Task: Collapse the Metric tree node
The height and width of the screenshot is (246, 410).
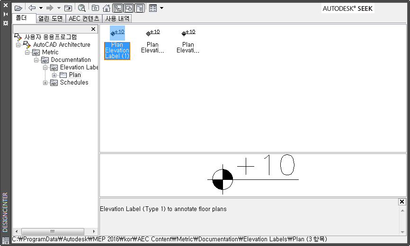Action: click(27, 52)
